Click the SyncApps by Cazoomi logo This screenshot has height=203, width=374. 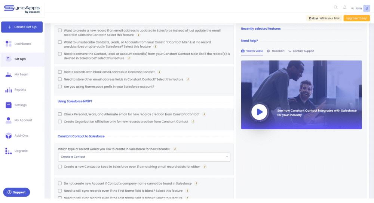pos(22,9)
